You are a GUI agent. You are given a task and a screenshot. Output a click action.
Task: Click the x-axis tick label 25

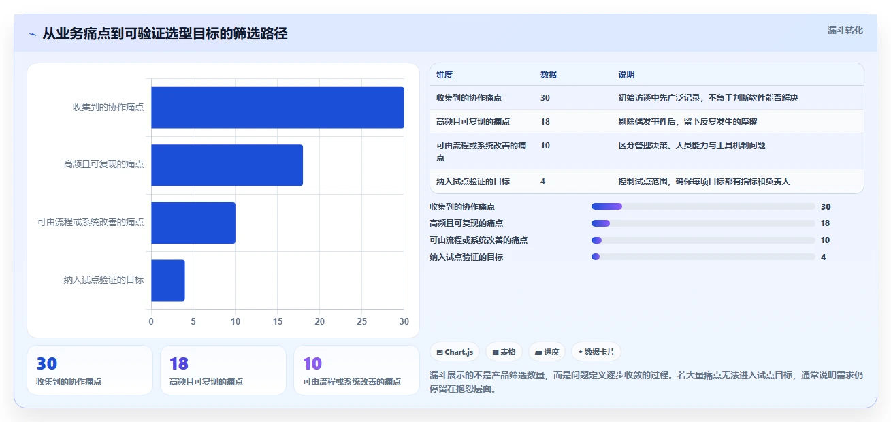coord(362,321)
